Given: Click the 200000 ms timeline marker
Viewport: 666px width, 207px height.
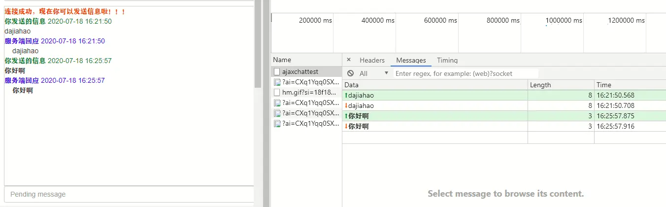Looking at the screenshot, I should 315,21.
